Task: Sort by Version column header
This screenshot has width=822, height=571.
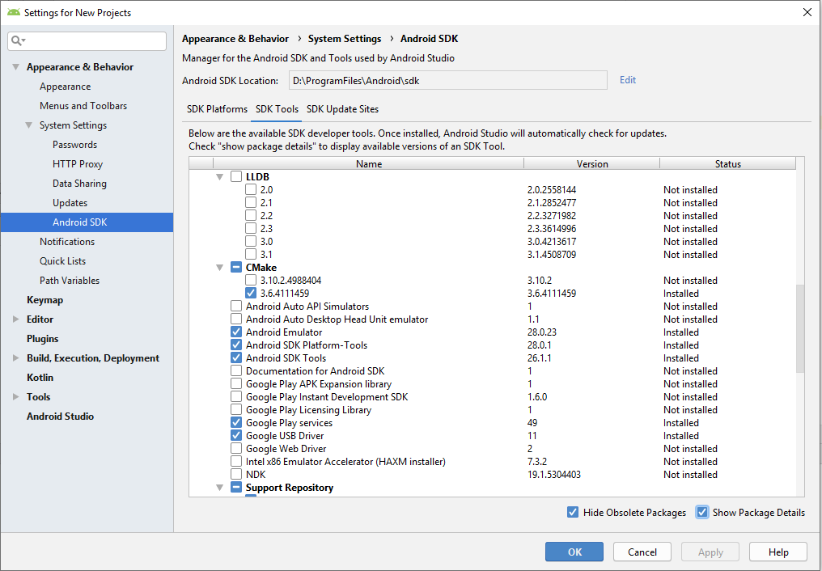Action: point(592,164)
